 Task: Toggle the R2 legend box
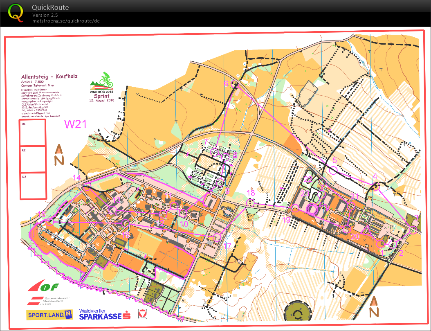33,160
